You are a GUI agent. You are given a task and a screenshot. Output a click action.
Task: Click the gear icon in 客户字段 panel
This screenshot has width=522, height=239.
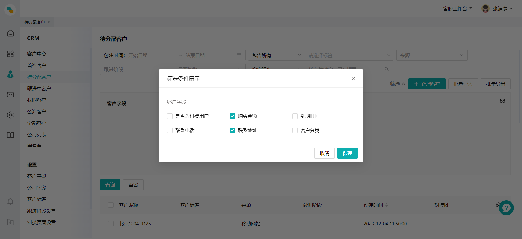click(x=502, y=101)
